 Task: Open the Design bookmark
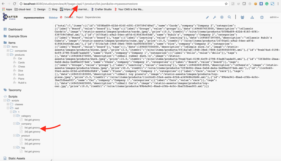[39, 9]
